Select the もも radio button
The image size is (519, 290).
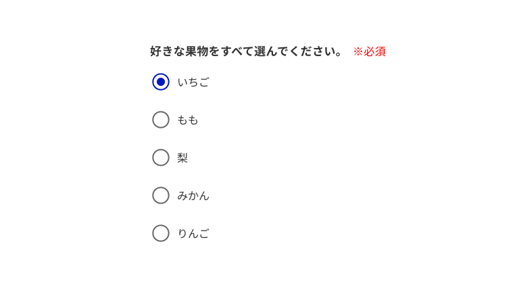click(x=161, y=120)
